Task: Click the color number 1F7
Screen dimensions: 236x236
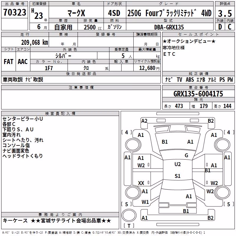Action: click(49, 68)
